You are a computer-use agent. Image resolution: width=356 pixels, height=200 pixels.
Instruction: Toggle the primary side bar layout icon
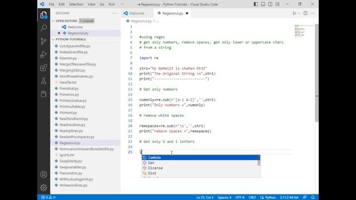tap(256, 4)
